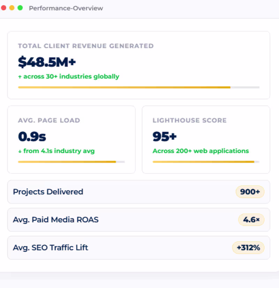Click the 900+ projects badge
This screenshot has width=279, height=288.
(x=250, y=192)
